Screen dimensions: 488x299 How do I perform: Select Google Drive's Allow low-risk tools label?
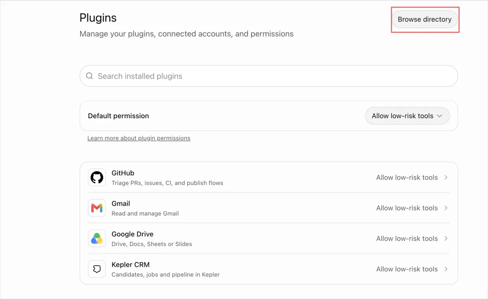point(407,238)
